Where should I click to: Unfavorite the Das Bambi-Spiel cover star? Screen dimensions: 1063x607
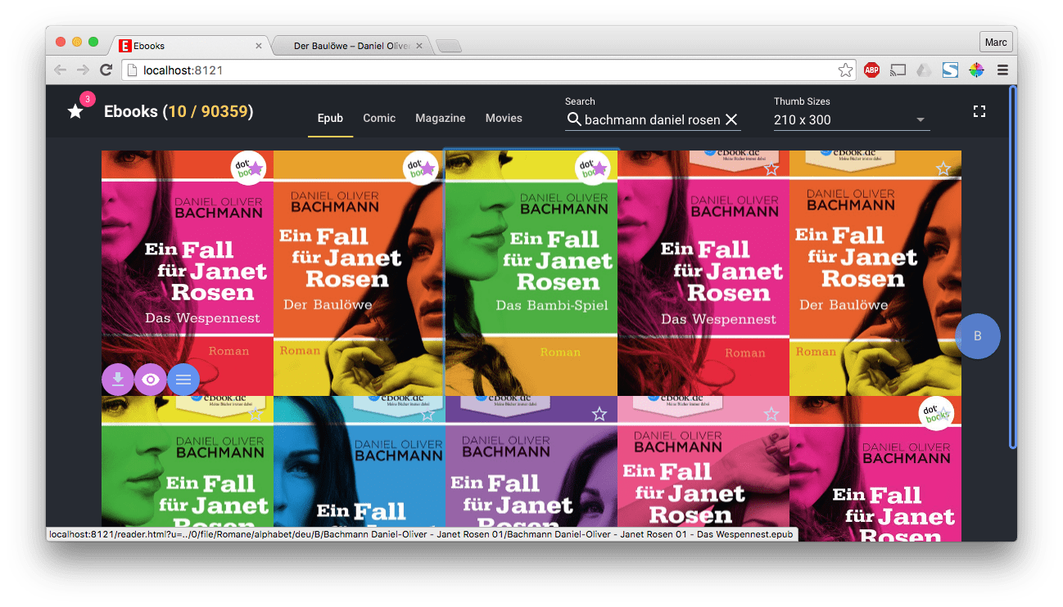coord(599,169)
